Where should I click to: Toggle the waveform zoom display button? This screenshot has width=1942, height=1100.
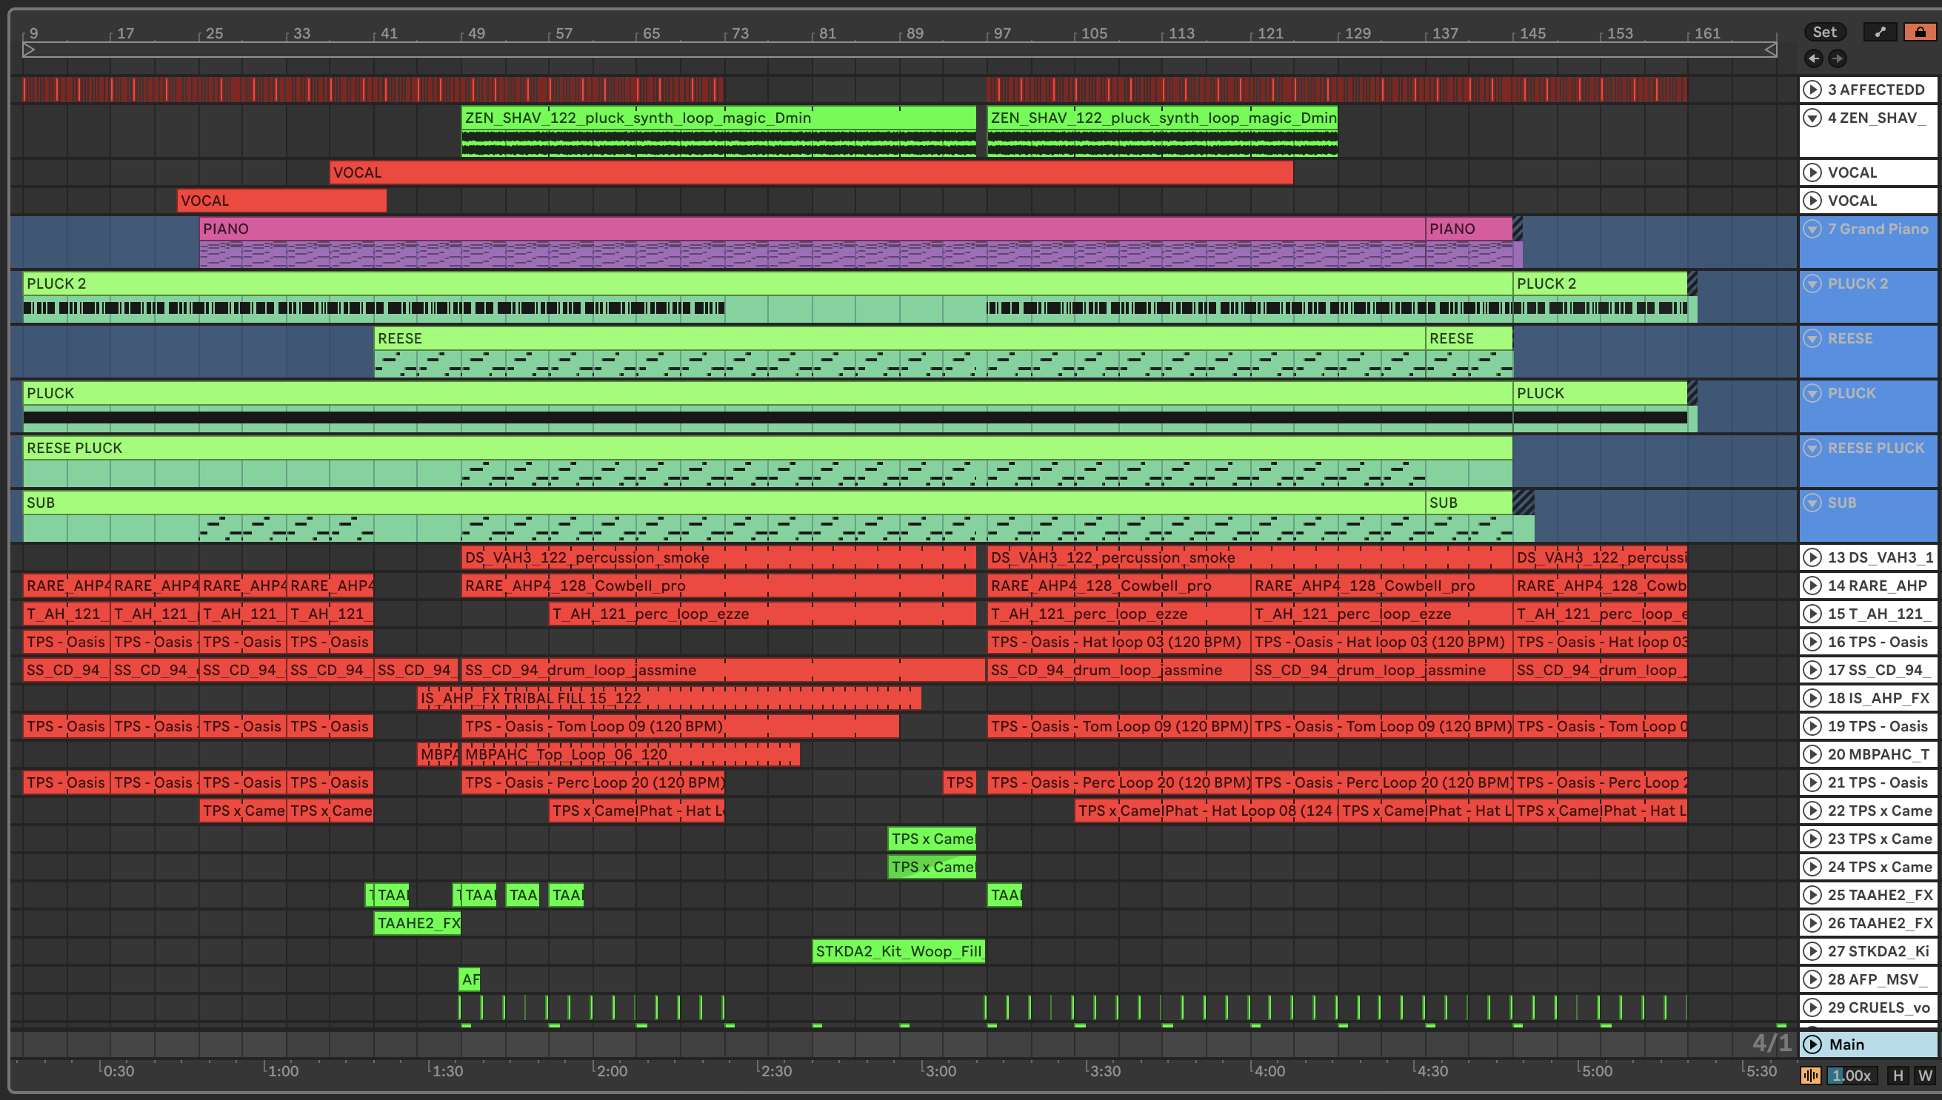(1810, 1075)
